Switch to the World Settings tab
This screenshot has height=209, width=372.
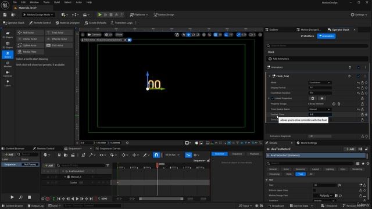(307, 143)
